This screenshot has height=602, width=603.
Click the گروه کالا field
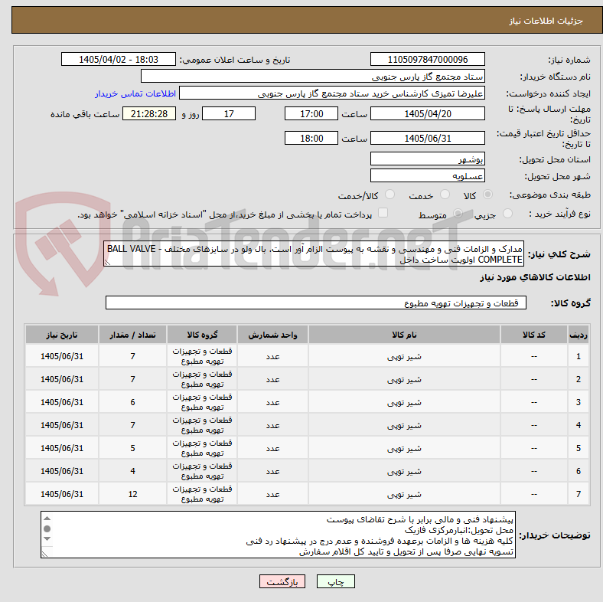[316, 303]
